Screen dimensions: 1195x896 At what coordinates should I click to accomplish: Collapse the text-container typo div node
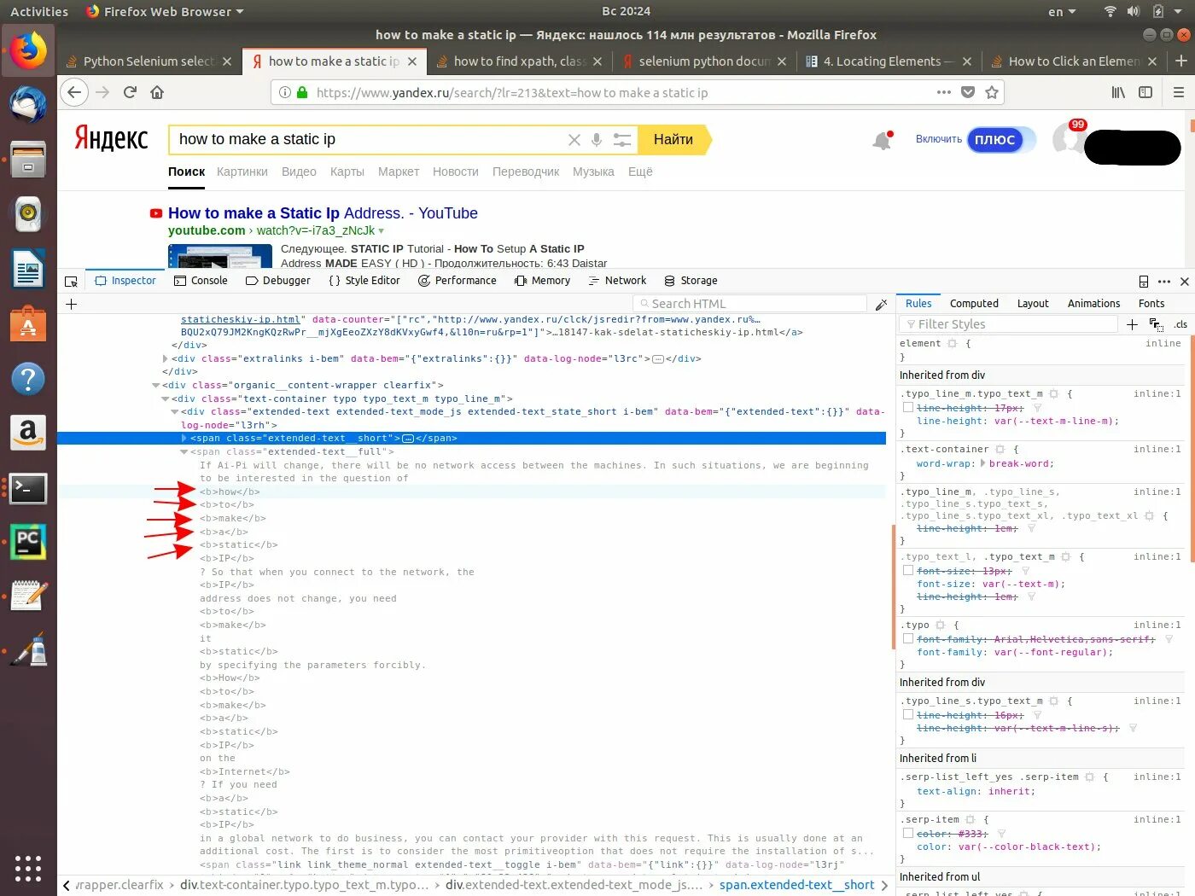(166, 399)
